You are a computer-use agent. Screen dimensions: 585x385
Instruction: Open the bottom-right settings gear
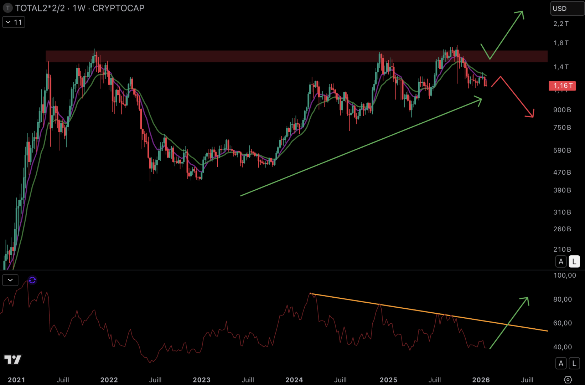pos(569,380)
